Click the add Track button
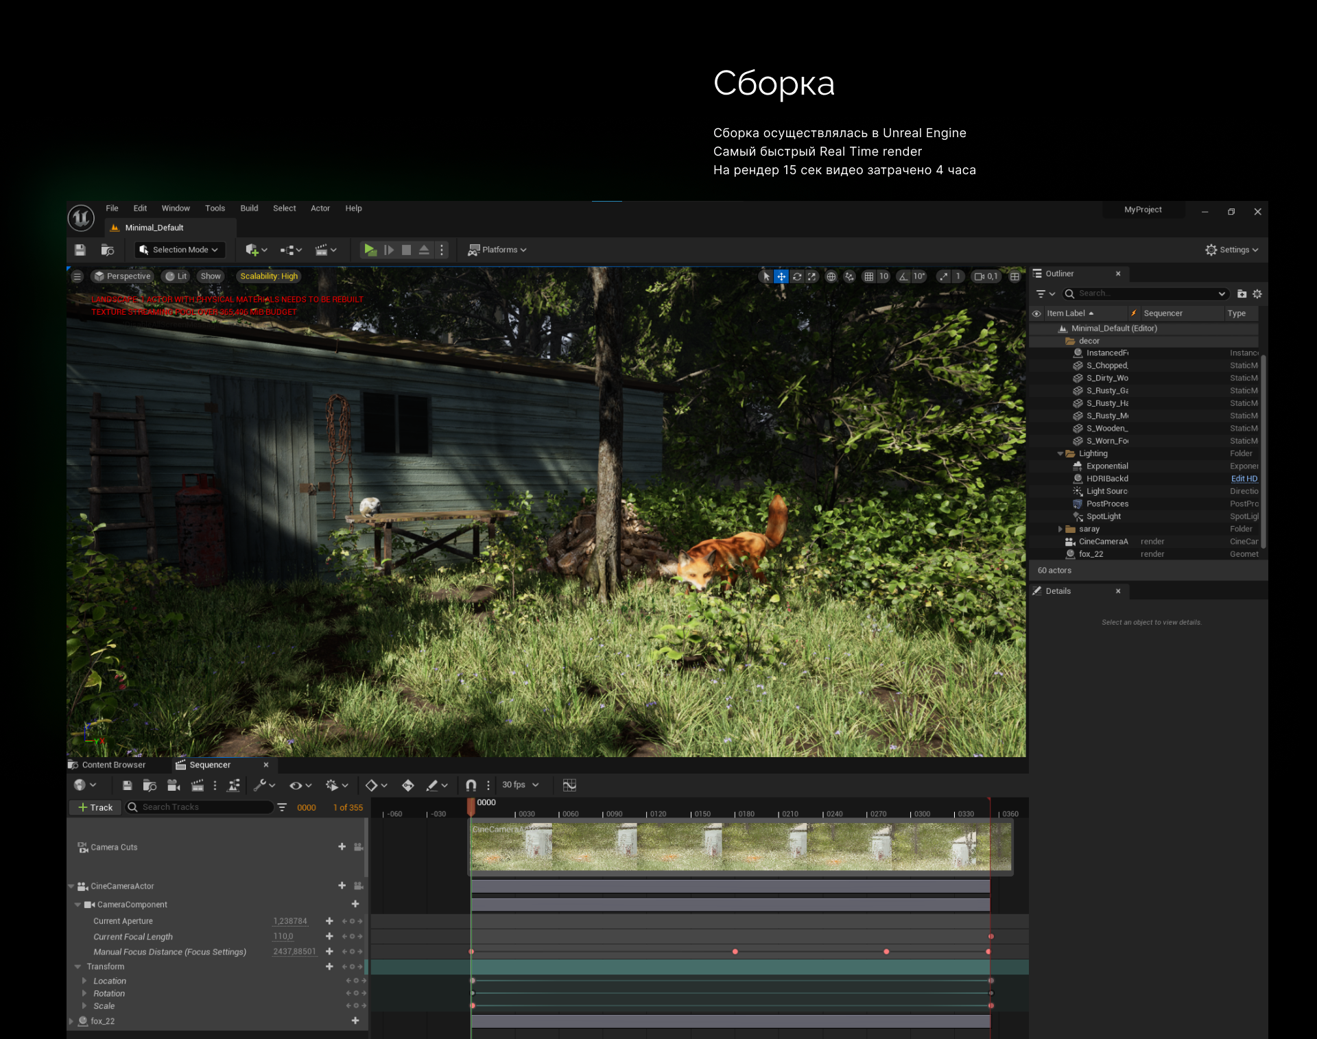The height and width of the screenshot is (1039, 1317). tap(95, 807)
